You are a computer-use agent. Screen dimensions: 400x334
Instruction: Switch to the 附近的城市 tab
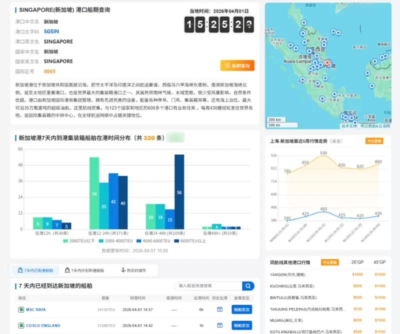(x=135, y=269)
